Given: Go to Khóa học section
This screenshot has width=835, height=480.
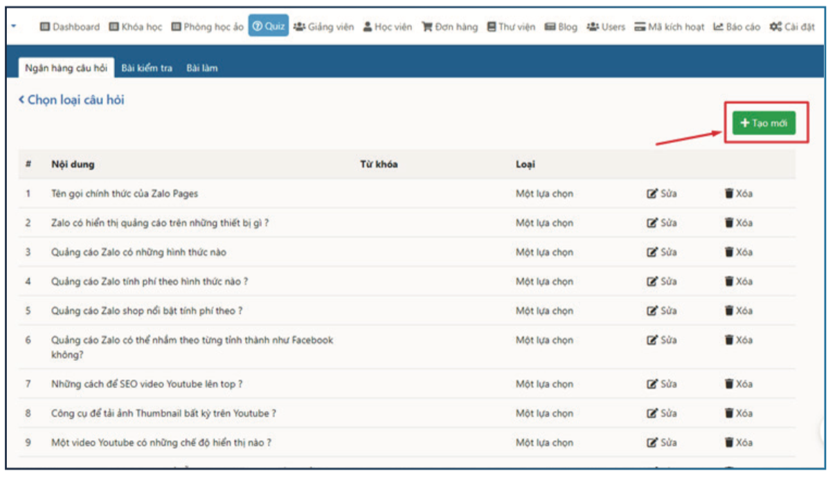Looking at the screenshot, I should click(x=135, y=27).
